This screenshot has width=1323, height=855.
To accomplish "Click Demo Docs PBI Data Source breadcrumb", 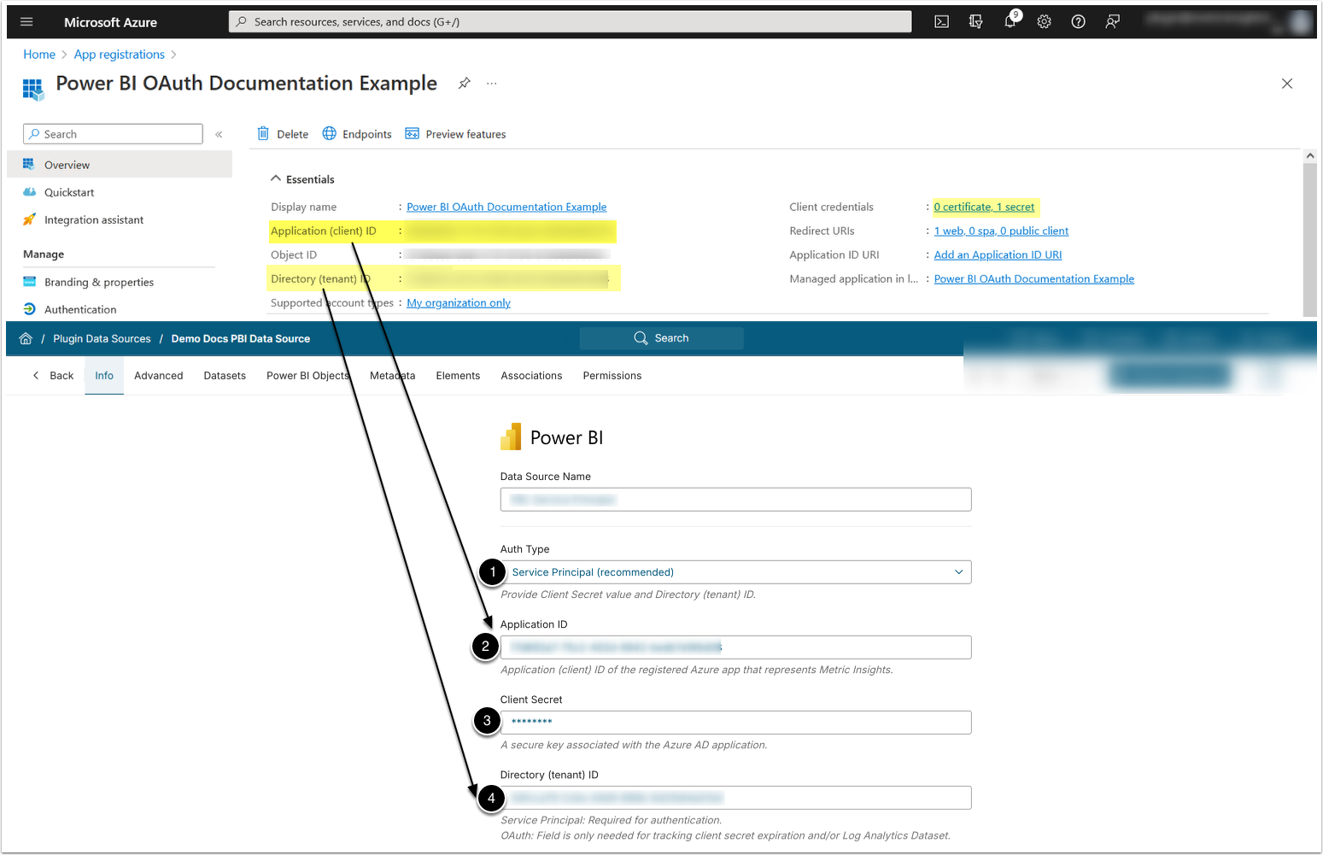I will click(241, 339).
